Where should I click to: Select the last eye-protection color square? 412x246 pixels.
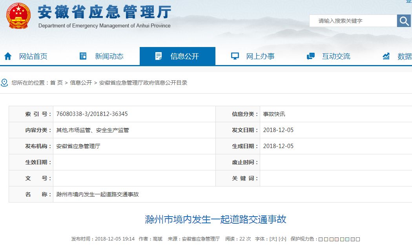(x=358, y=239)
